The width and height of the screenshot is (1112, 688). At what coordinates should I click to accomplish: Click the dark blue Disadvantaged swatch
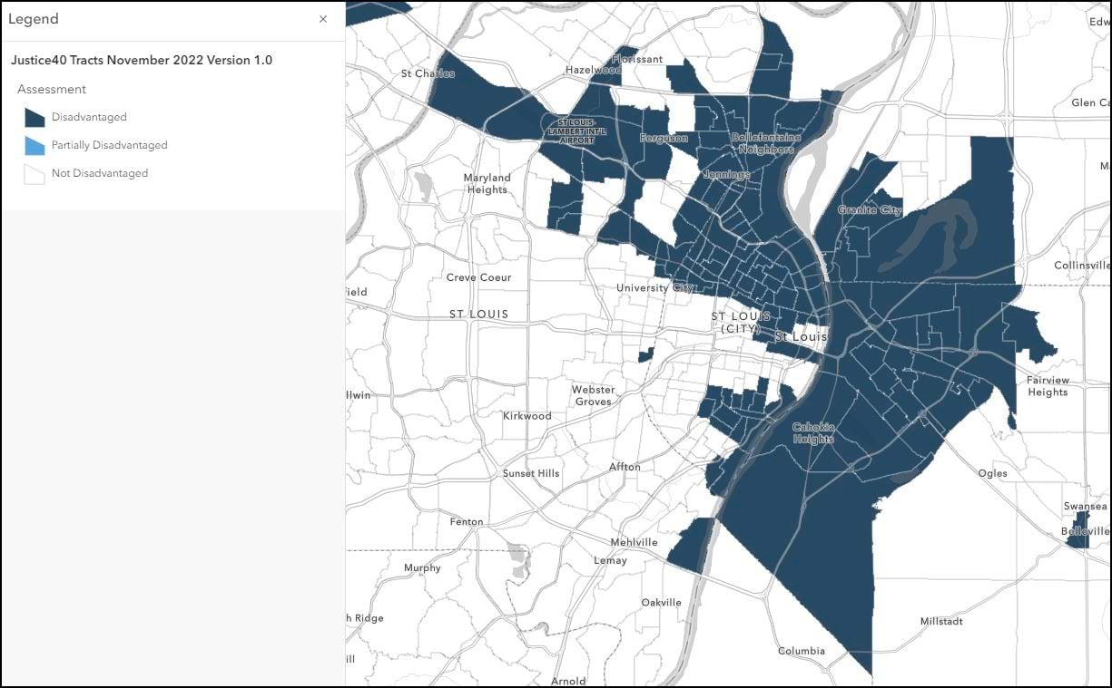pyautogui.click(x=34, y=117)
